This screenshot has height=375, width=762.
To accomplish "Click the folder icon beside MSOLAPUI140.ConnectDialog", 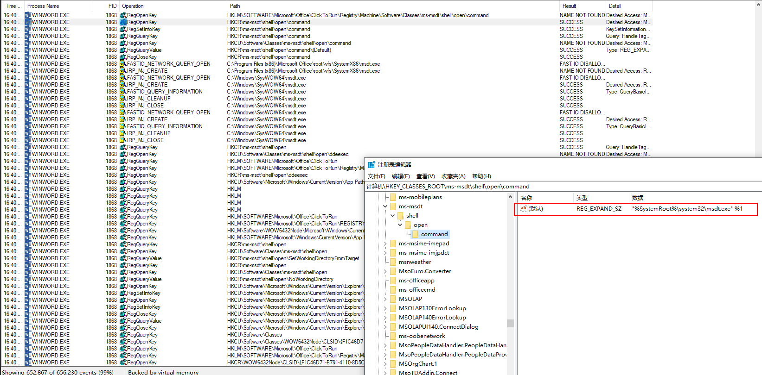I will pos(393,327).
